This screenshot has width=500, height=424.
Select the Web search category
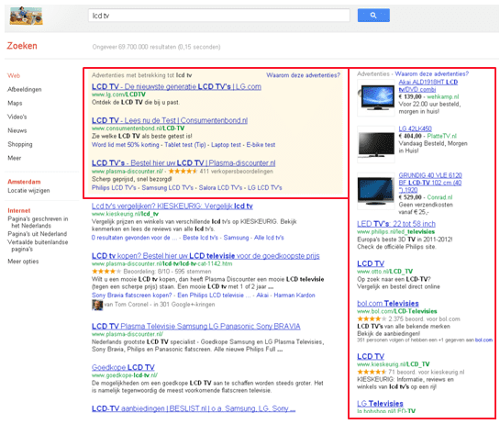point(14,75)
